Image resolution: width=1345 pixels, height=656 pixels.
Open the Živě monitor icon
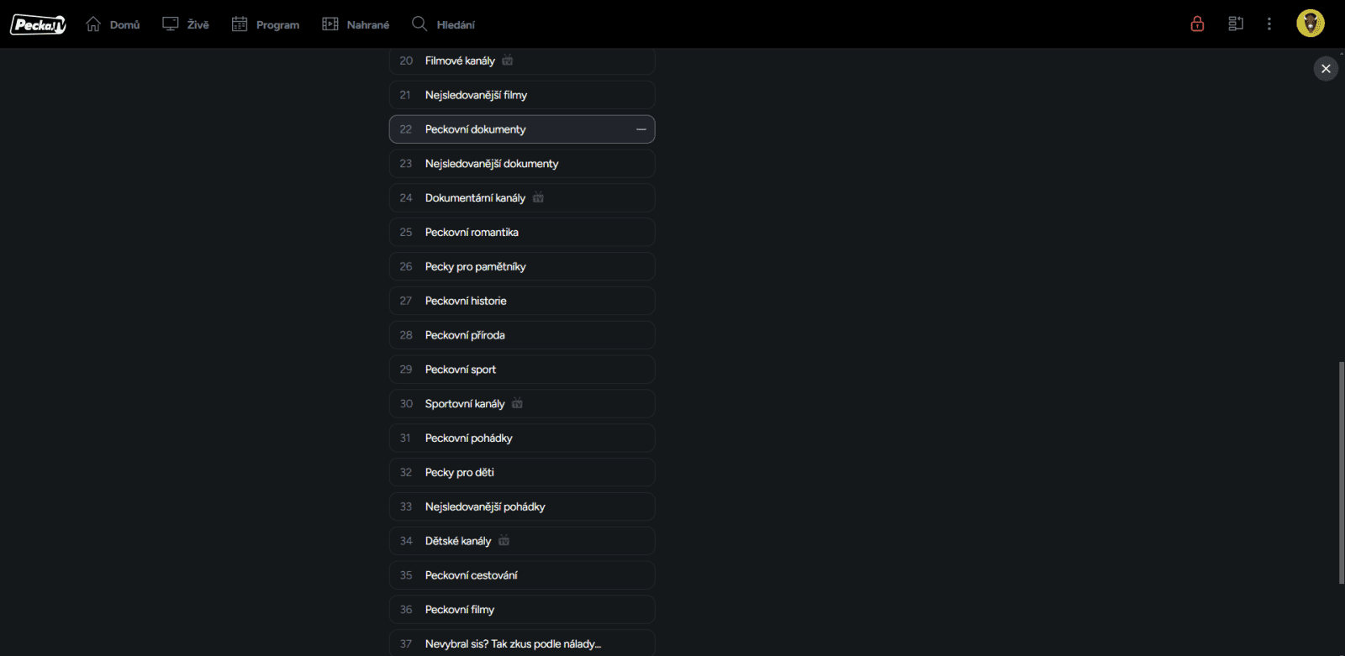pyautogui.click(x=171, y=24)
